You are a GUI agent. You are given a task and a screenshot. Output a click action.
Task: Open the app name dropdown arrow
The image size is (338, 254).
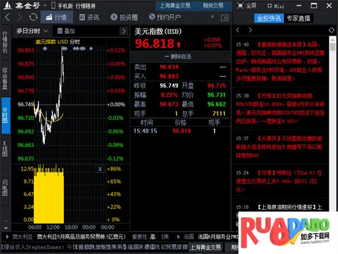pyautogui.click(x=45, y=5)
